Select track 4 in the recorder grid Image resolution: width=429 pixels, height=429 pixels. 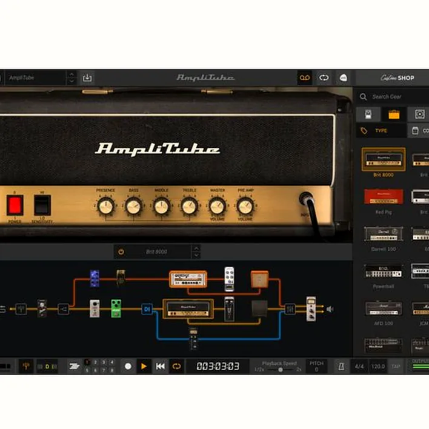(x=112, y=362)
